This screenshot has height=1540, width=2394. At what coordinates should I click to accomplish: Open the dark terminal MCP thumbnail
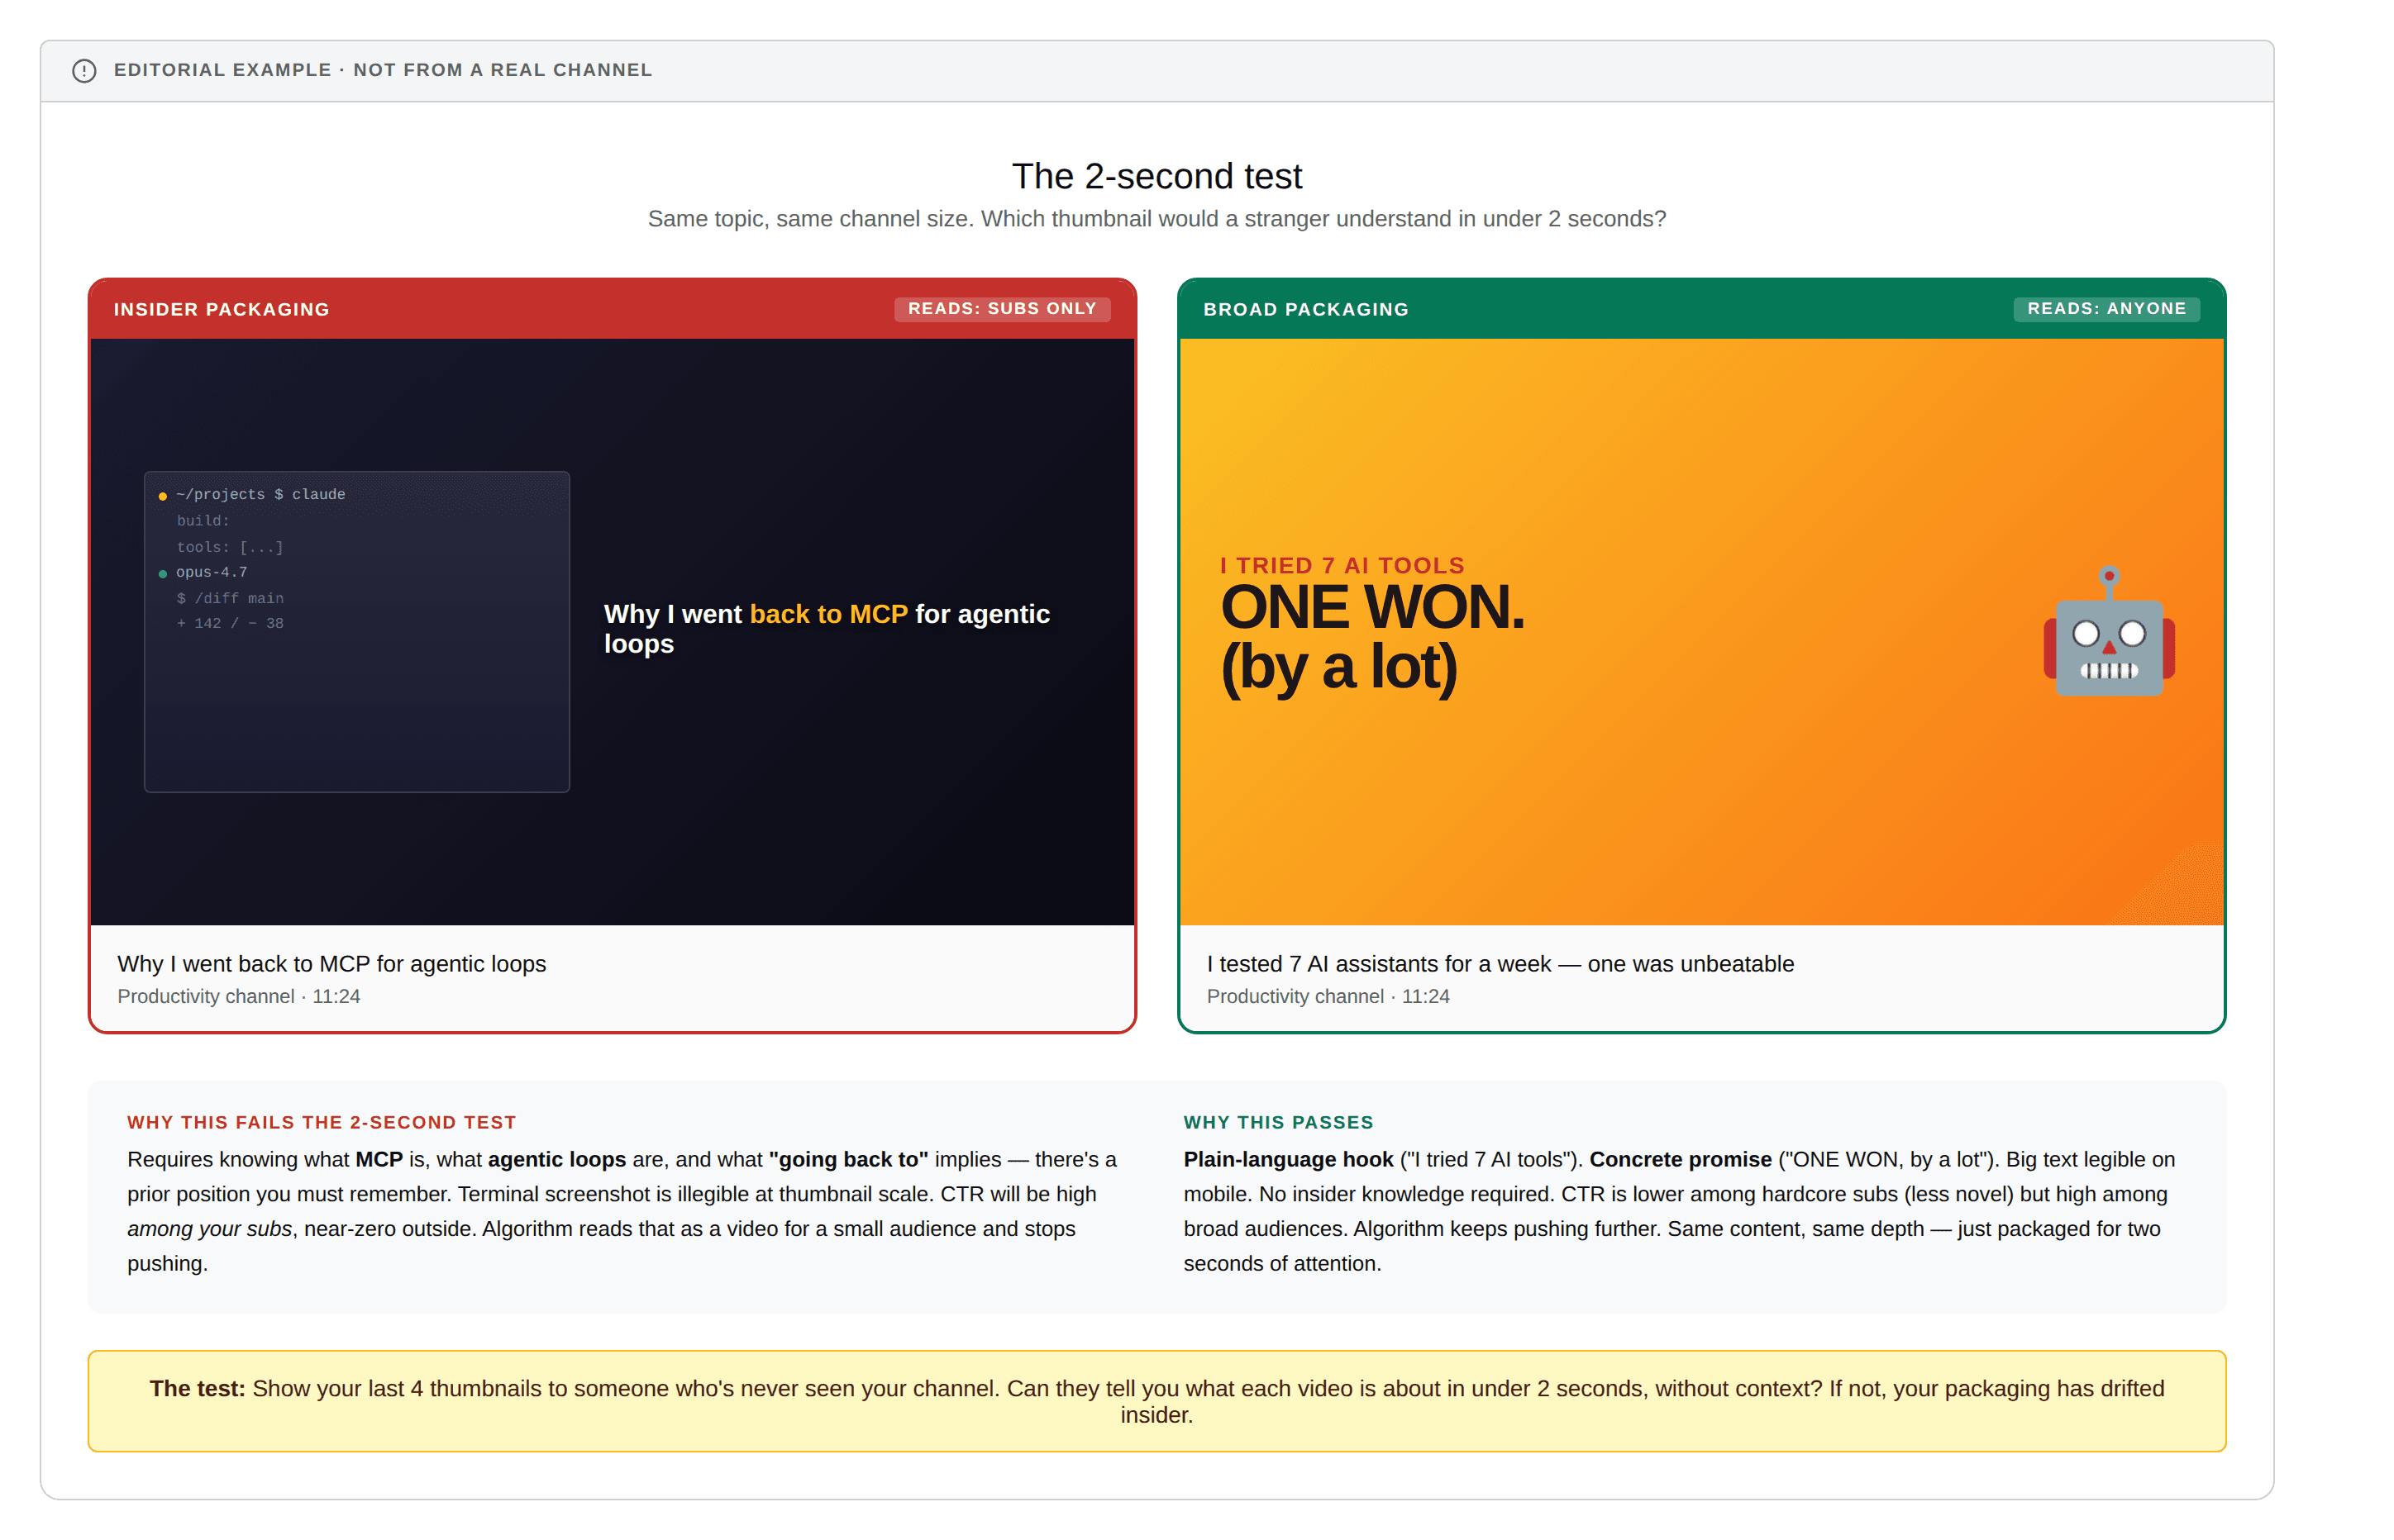[x=613, y=631]
